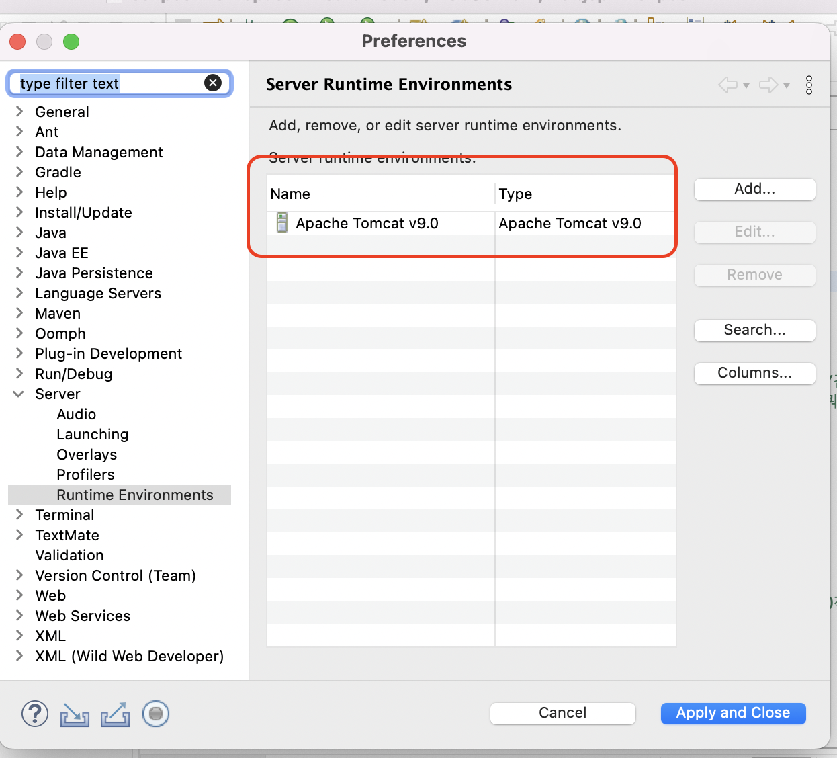This screenshot has width=837, height=758.
Task: Click Apply and Close
Action: pos(734,713)
